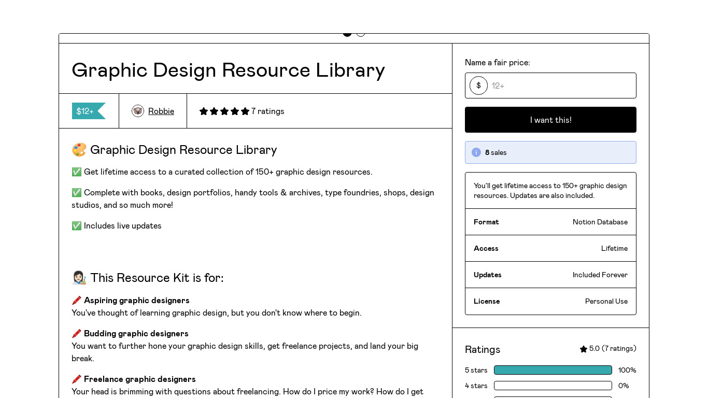Click the teal $12+ price tag
The image size is (708, 398).
[x=88, y=111]
